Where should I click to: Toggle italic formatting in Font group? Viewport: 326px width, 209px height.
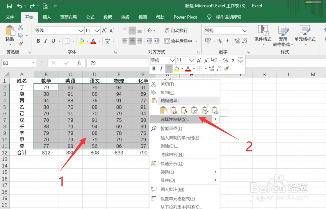[x=46, y=41]
